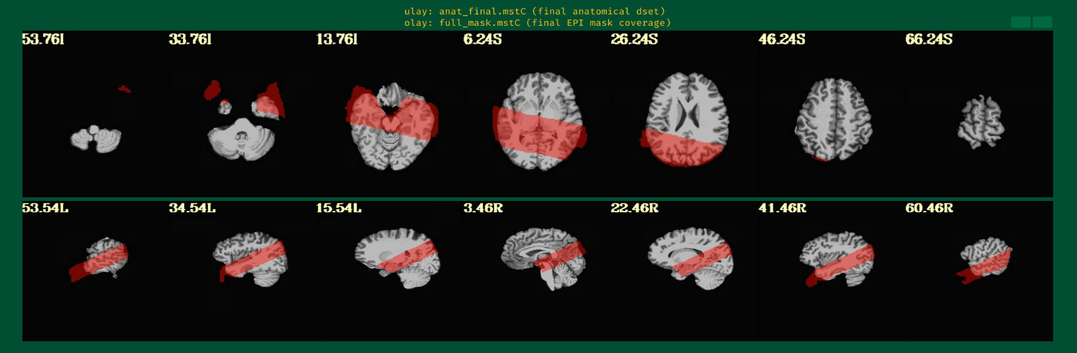
Task: Select the sagittal brain slice at 60.46R
Action: 985,258
